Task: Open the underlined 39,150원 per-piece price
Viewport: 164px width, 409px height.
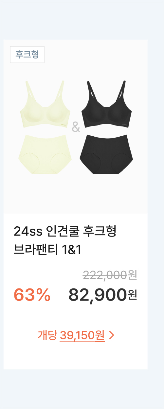Action: 82,335
